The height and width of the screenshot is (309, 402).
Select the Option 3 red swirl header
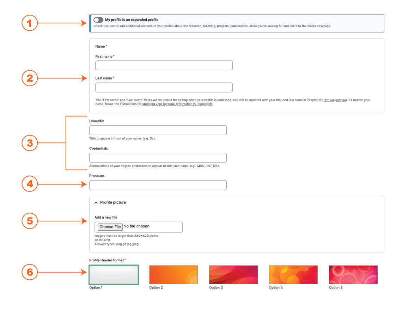pos(233,274)
